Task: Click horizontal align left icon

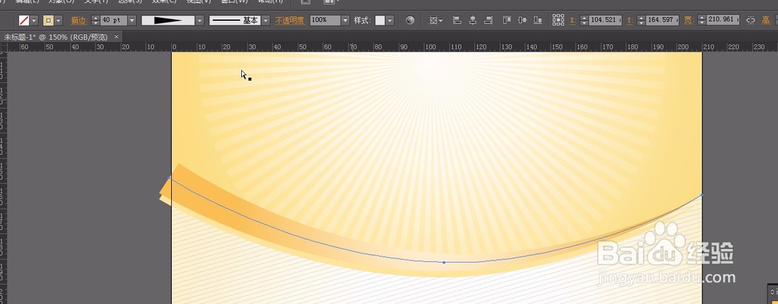Action: click(x=457, y=20)
